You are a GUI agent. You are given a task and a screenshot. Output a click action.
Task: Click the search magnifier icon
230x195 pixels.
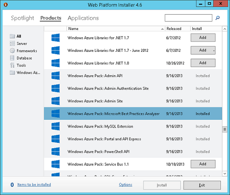click(x=218, y=18)
